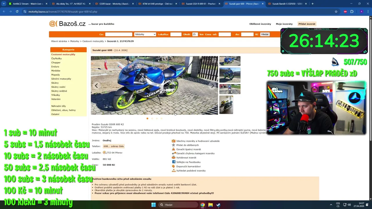Click the printer icon beside Vytisknout inzerát
This screenshot has height=209, width=372.
tap(174, 158)
